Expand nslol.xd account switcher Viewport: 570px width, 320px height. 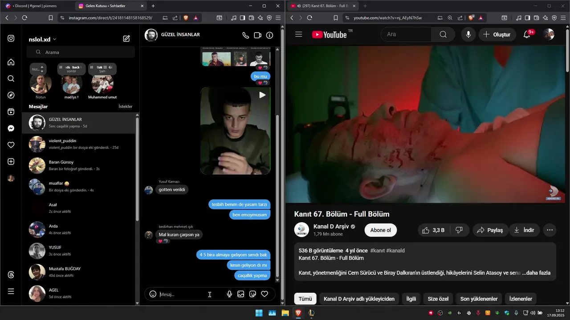click(x=42, y=39)
